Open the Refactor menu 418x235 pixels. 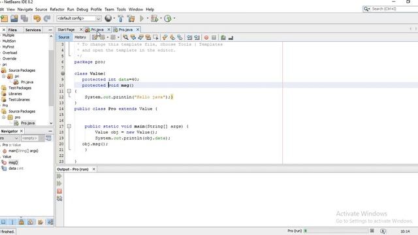click(57, 9)
